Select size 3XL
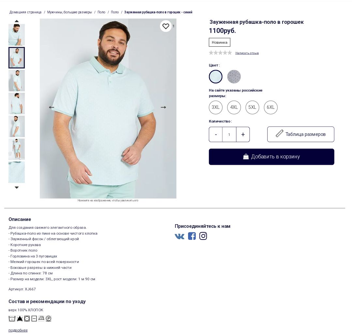 [x=215, y=107]
